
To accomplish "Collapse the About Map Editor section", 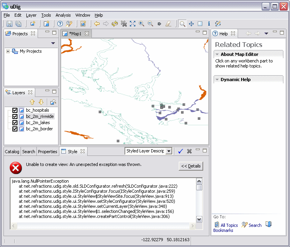I will pos(217,54).
